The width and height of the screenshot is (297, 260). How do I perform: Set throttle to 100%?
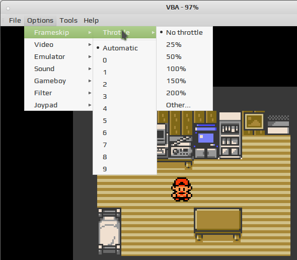[x=185, y=69]
